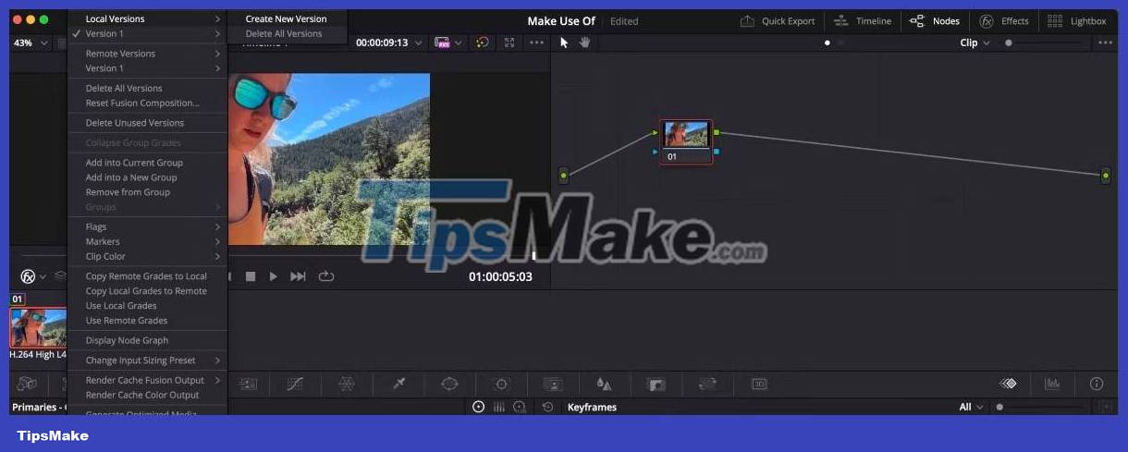Viewport: 1128px width, 452px height.
Task: Toggle the Lightbox view
Action: (1076, 20)
